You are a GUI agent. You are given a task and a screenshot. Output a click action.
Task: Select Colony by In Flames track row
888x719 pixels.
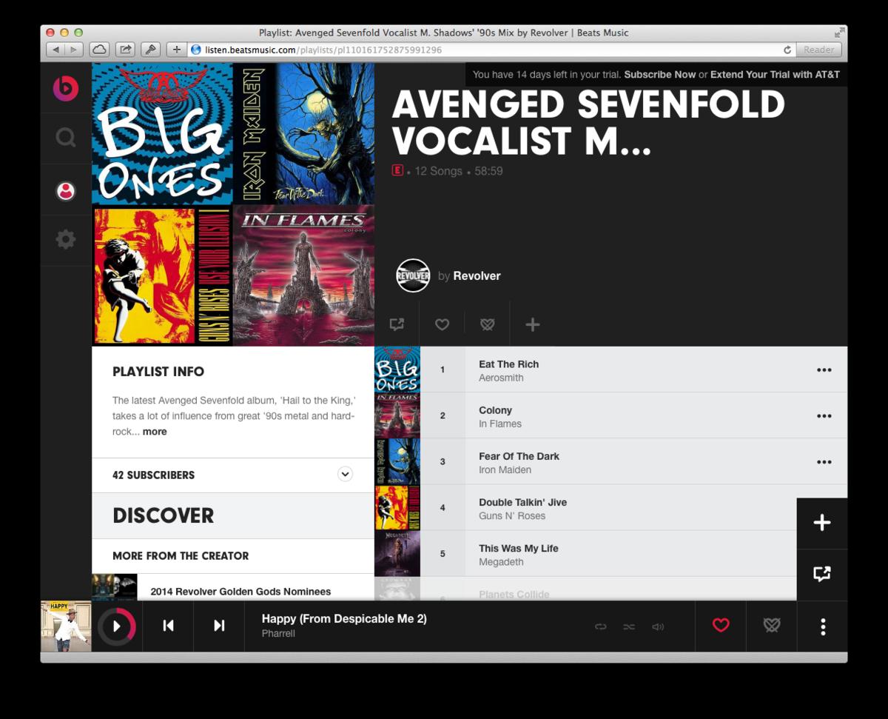[610, 416]
